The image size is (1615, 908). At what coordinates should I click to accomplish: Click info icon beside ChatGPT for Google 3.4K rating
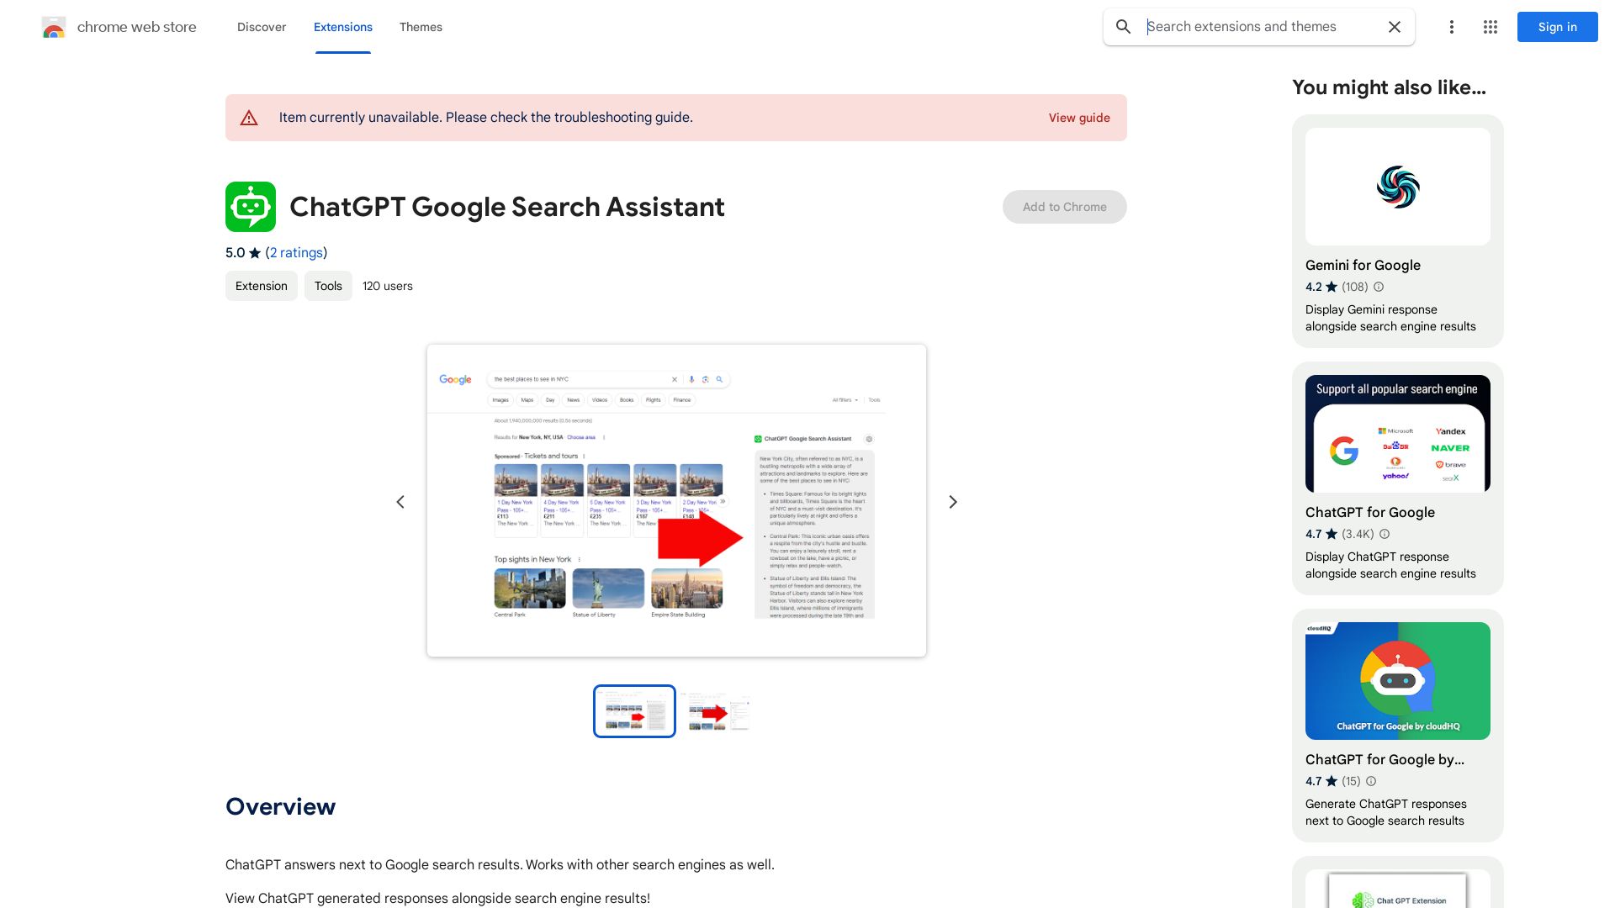coord(1385,534)
